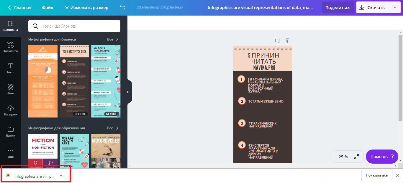Click the Поделиться (Share) button
This screenshot has width=403, height=183.
tap(338, 8)
